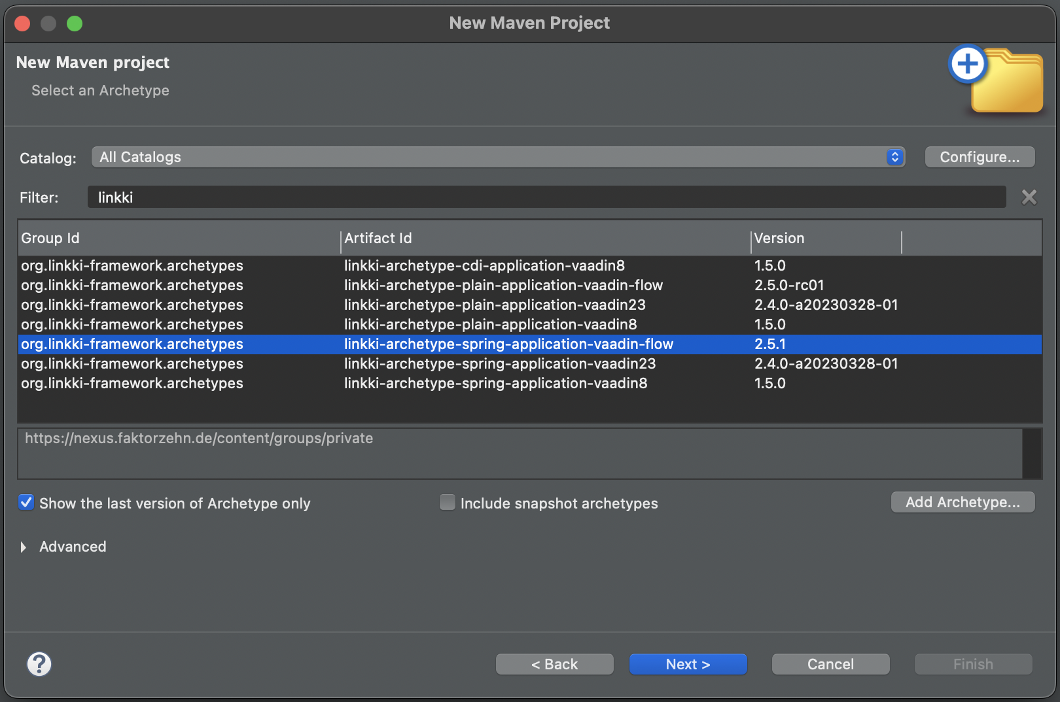Expand the Advanced section
Viewport: 1060px width, 702px height.
coord(24,547)
